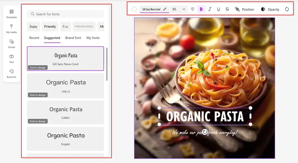Select the Calibri font card
Viewport: 298px width, 163px height.
point(65,113)
